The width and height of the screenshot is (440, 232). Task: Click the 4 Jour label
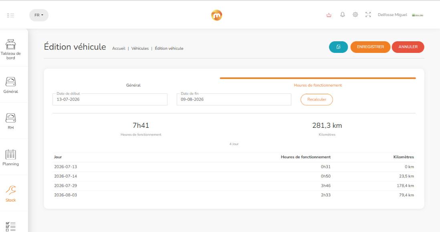coord(234,144)
